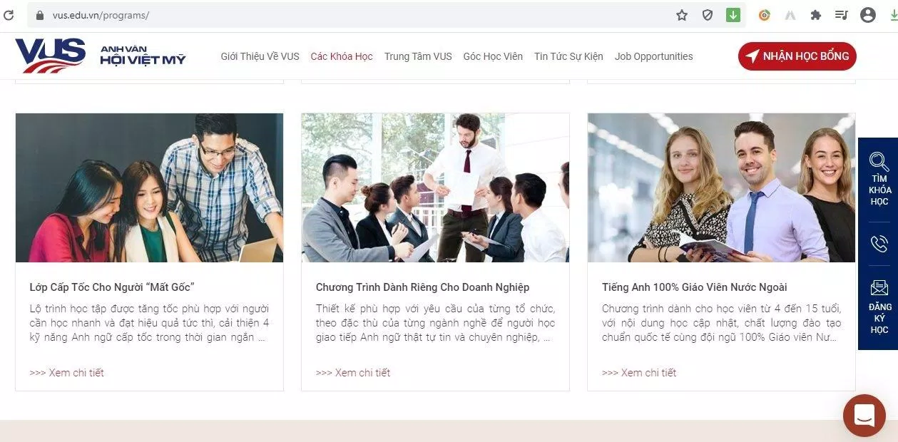Click the NHẬN HỌC BỔNG button
898x442 pixels.
coord(797,56)
